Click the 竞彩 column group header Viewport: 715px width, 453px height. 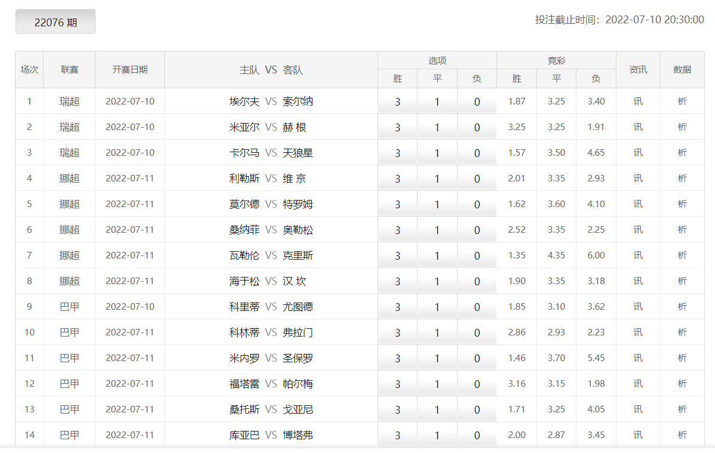[556, 61]
